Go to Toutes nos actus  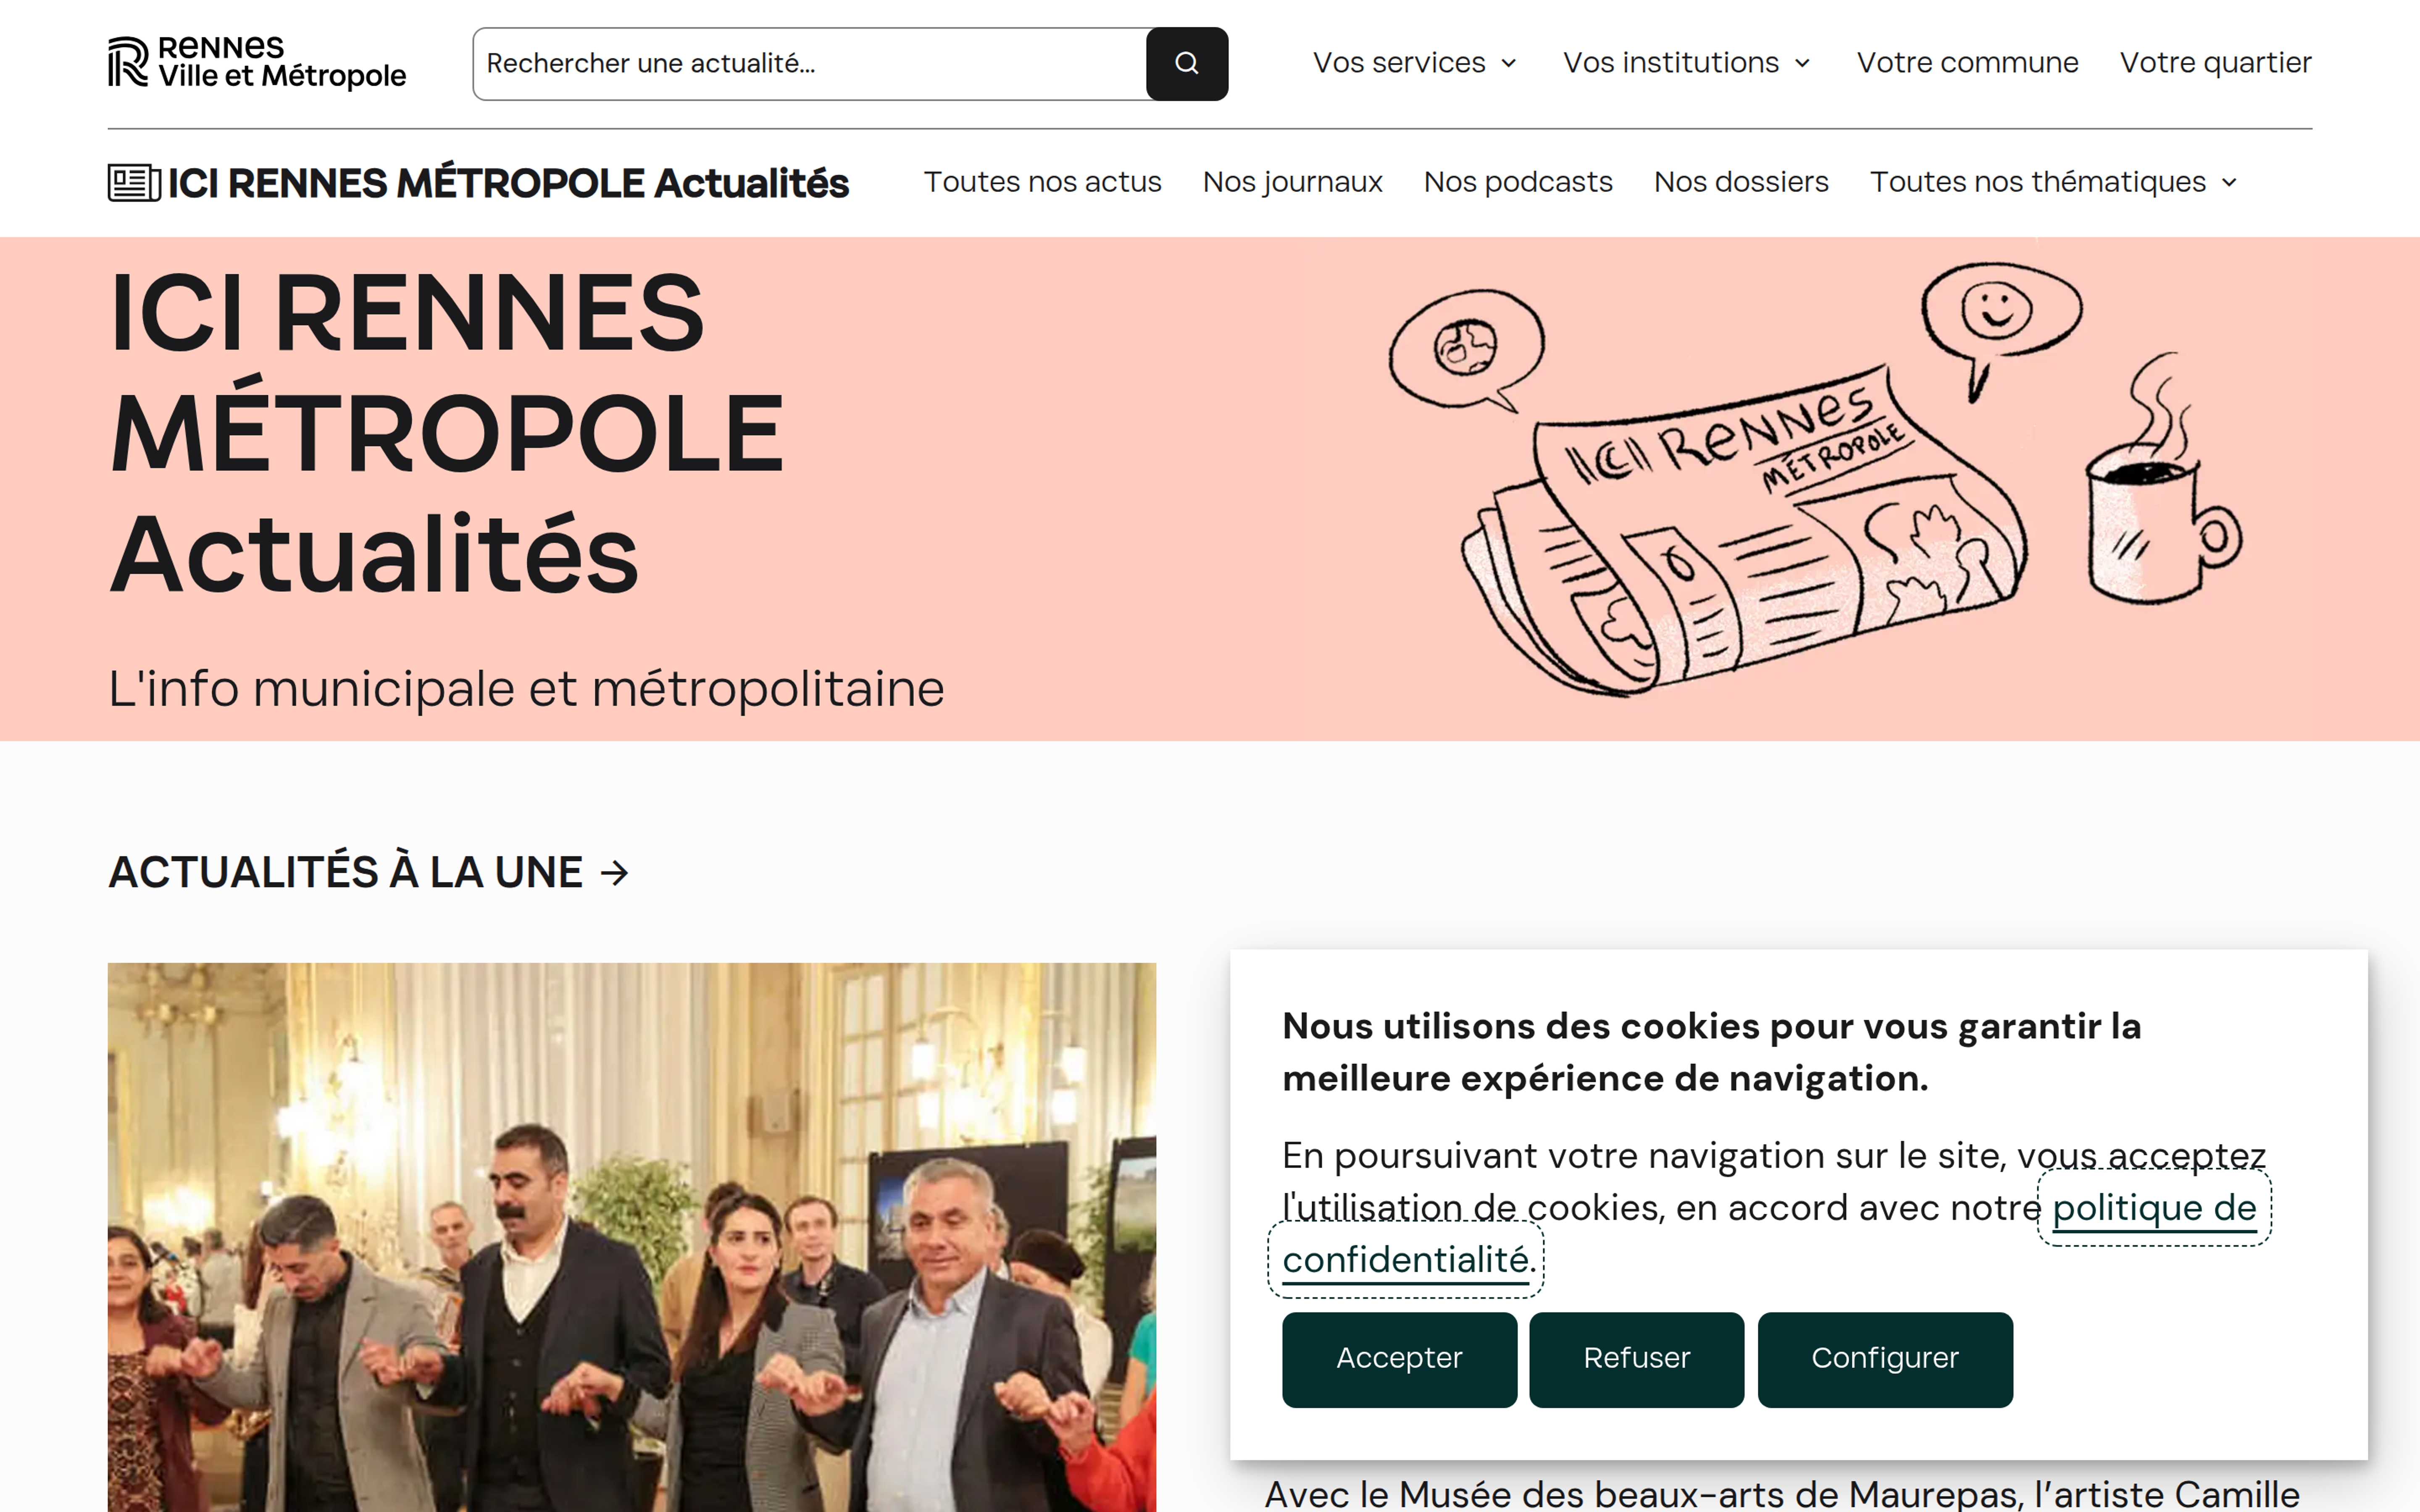pyautogui.click(x=1042, y=182)
